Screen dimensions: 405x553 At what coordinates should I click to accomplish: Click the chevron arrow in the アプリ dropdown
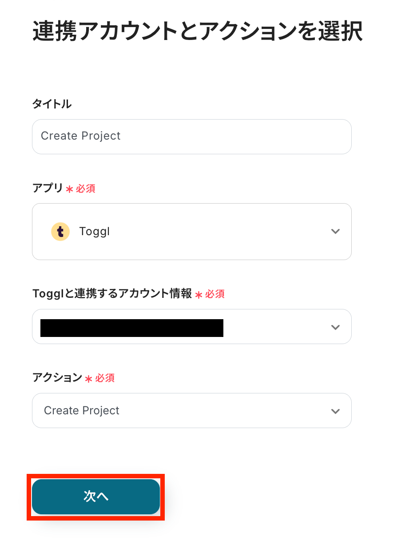click(336, 232)
